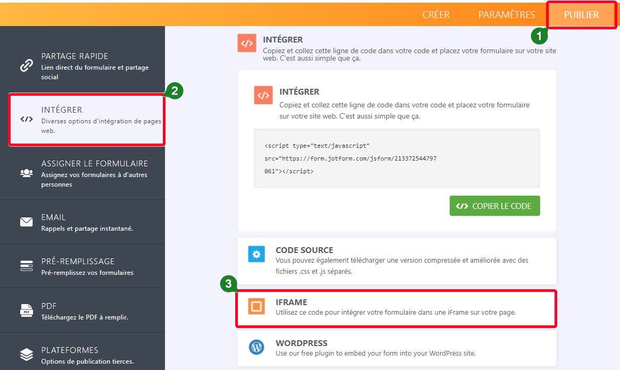Click the jsform URL line in the code
The image size is (620, 370).
[x=350, y=158]
